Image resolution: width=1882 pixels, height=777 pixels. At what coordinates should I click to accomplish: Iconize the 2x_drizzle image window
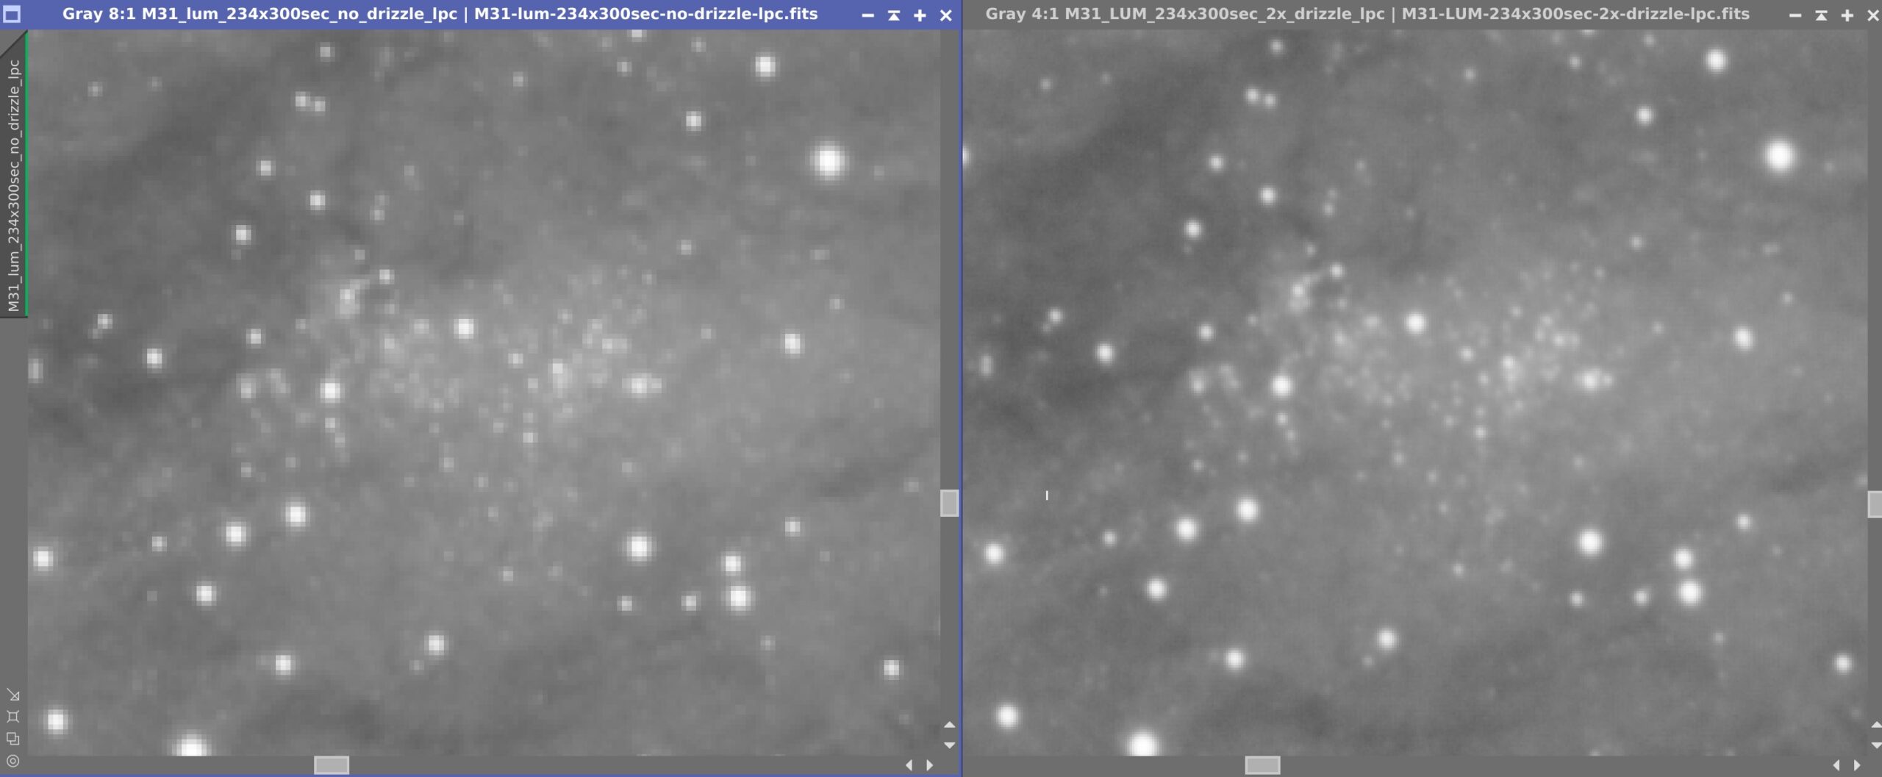pyautogui.click(x=1795, y=15)
